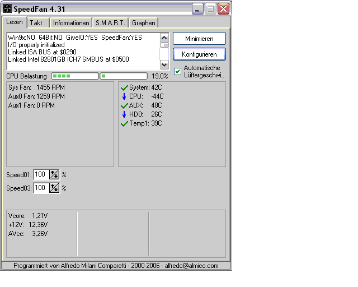Click the '+12V: 12,36V' voltage reading

(28, 225)
